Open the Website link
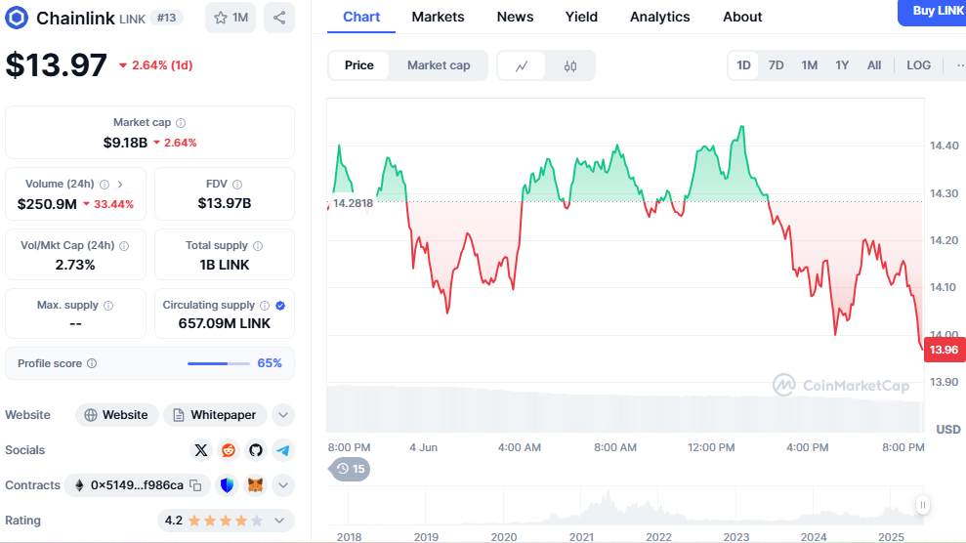 pos(116,415)
